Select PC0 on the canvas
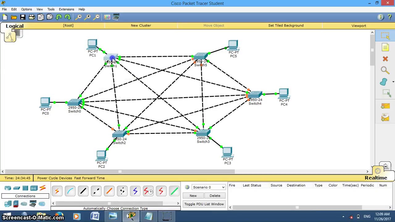 [45, 103]
